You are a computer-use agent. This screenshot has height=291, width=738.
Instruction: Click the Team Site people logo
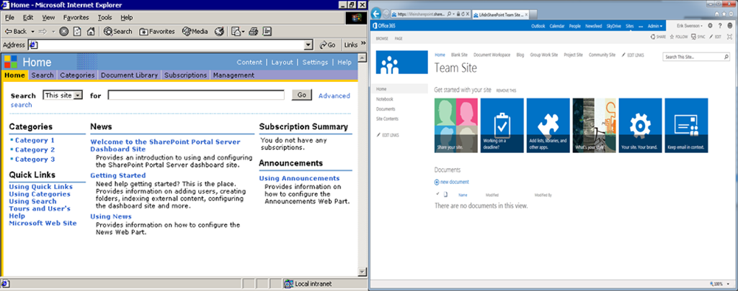(x=401, y=63)
